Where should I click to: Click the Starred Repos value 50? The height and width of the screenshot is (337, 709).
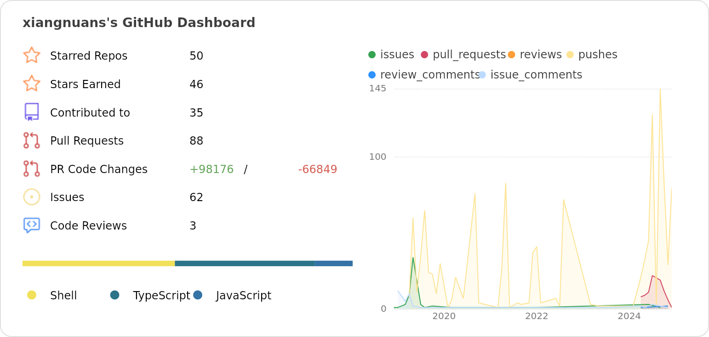pos(196,56)
